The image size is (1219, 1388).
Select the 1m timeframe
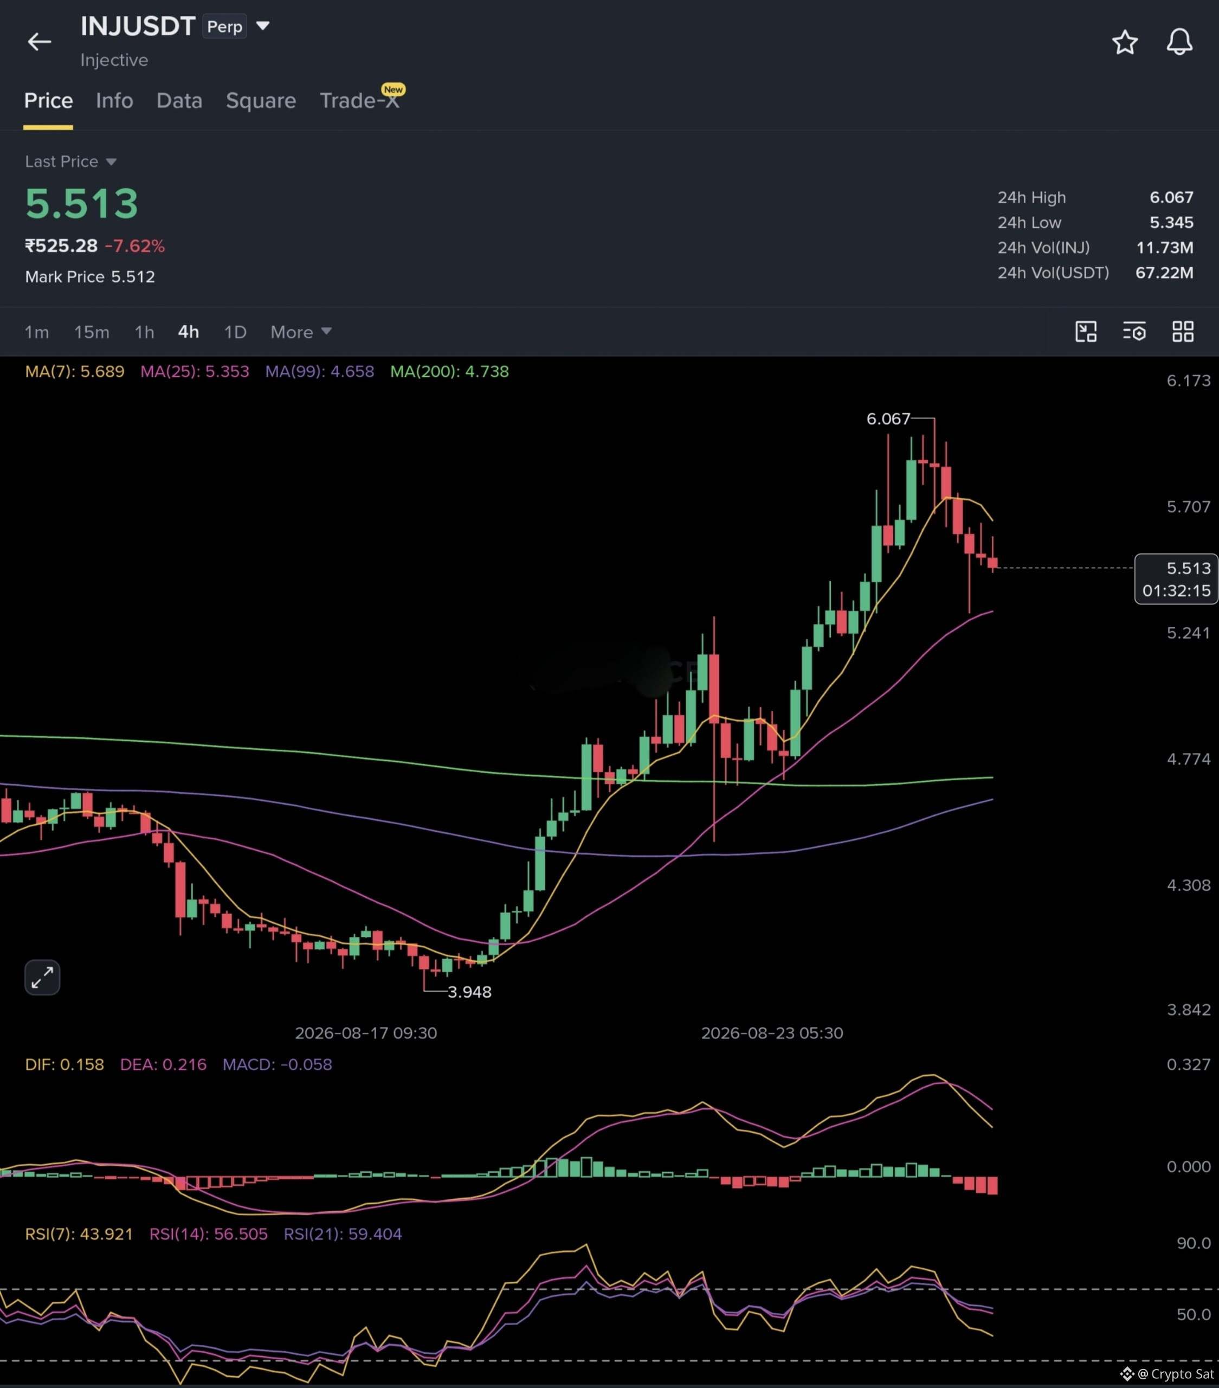[37, 332]
